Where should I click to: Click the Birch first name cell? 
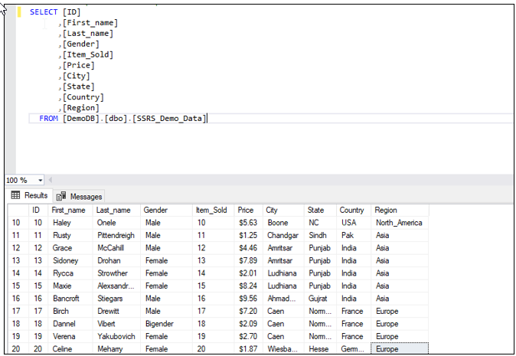coord(70,312)
